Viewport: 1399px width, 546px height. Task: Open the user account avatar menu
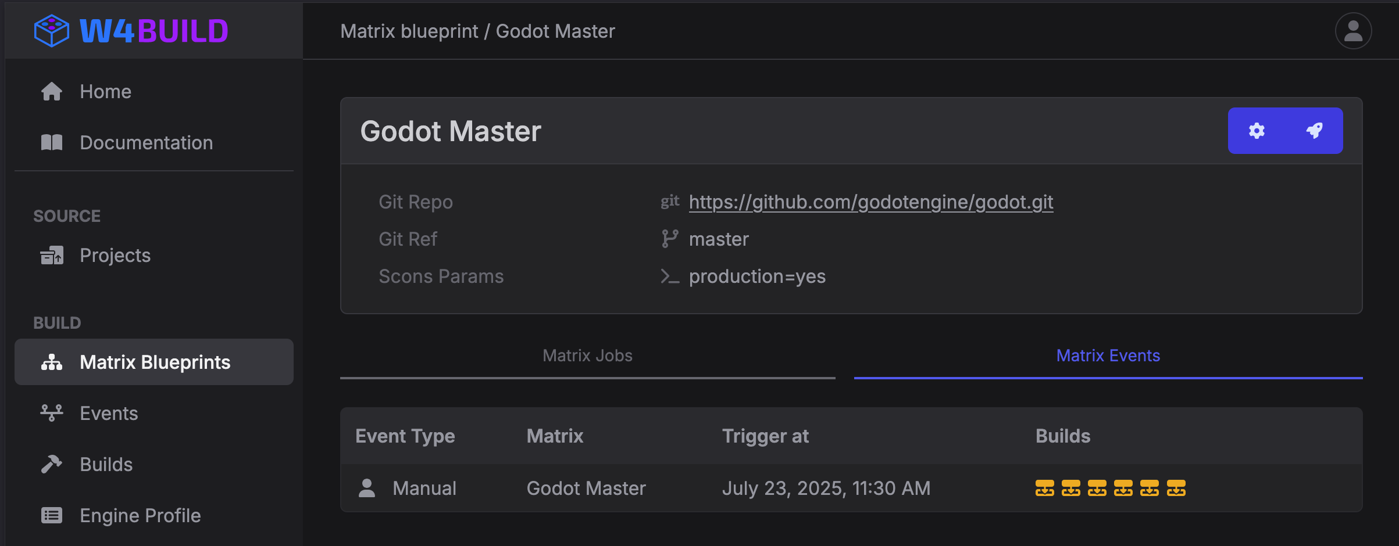point(1353,31)
